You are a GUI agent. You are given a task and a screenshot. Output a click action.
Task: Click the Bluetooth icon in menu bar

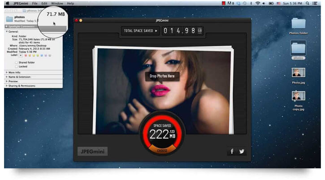[x=251, y=3]
